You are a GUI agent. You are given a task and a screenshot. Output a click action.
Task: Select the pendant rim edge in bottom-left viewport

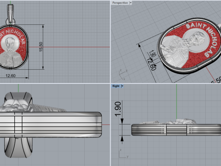[x=51, y=125]
